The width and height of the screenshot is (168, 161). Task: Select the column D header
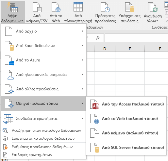105,49
